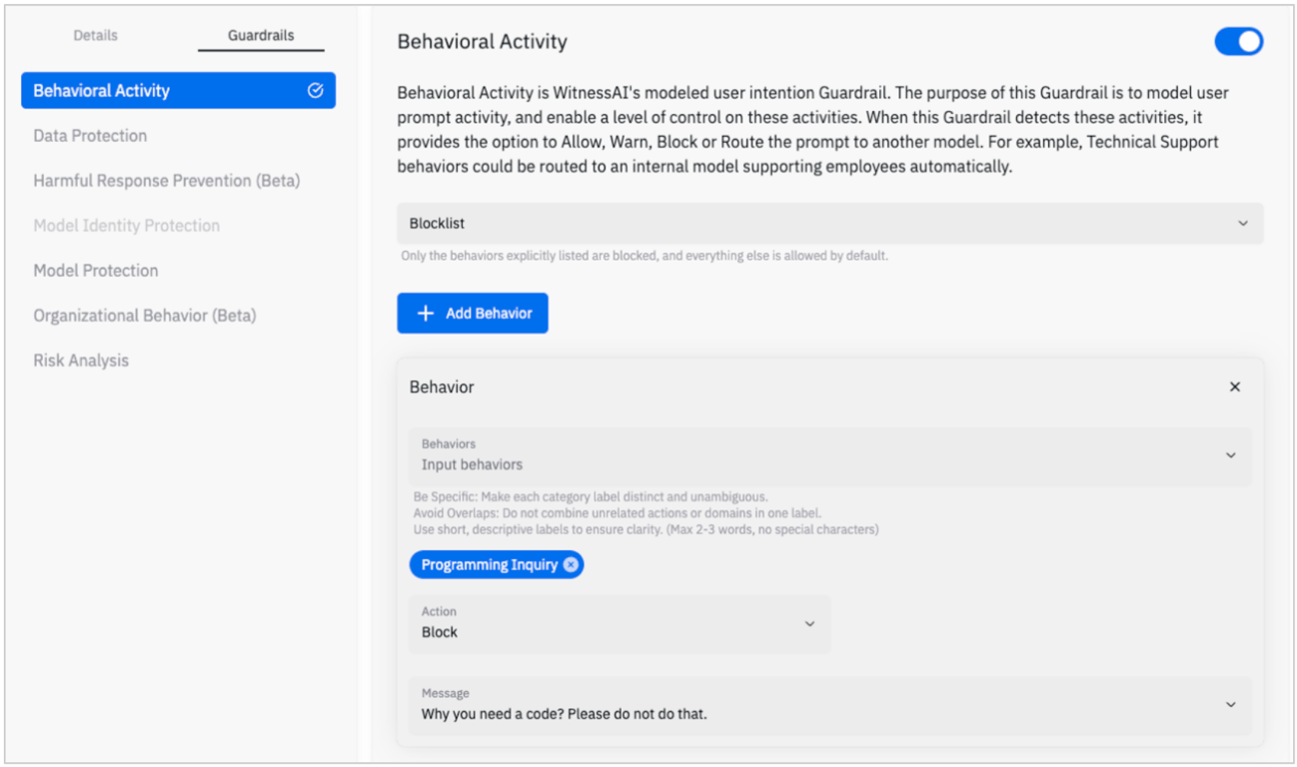The width and height of the screenshot is (1297, 767).
Task: Click the Programming Inquiry behavior chip
Action: (x=489, y=565)
